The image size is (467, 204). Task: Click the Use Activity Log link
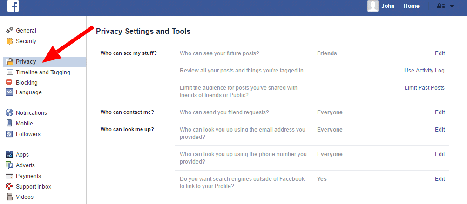pyautogui.click(x=424, y=71)
